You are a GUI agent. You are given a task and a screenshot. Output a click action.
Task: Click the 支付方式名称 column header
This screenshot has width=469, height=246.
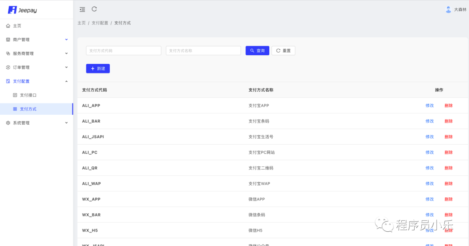click(261, 90)
